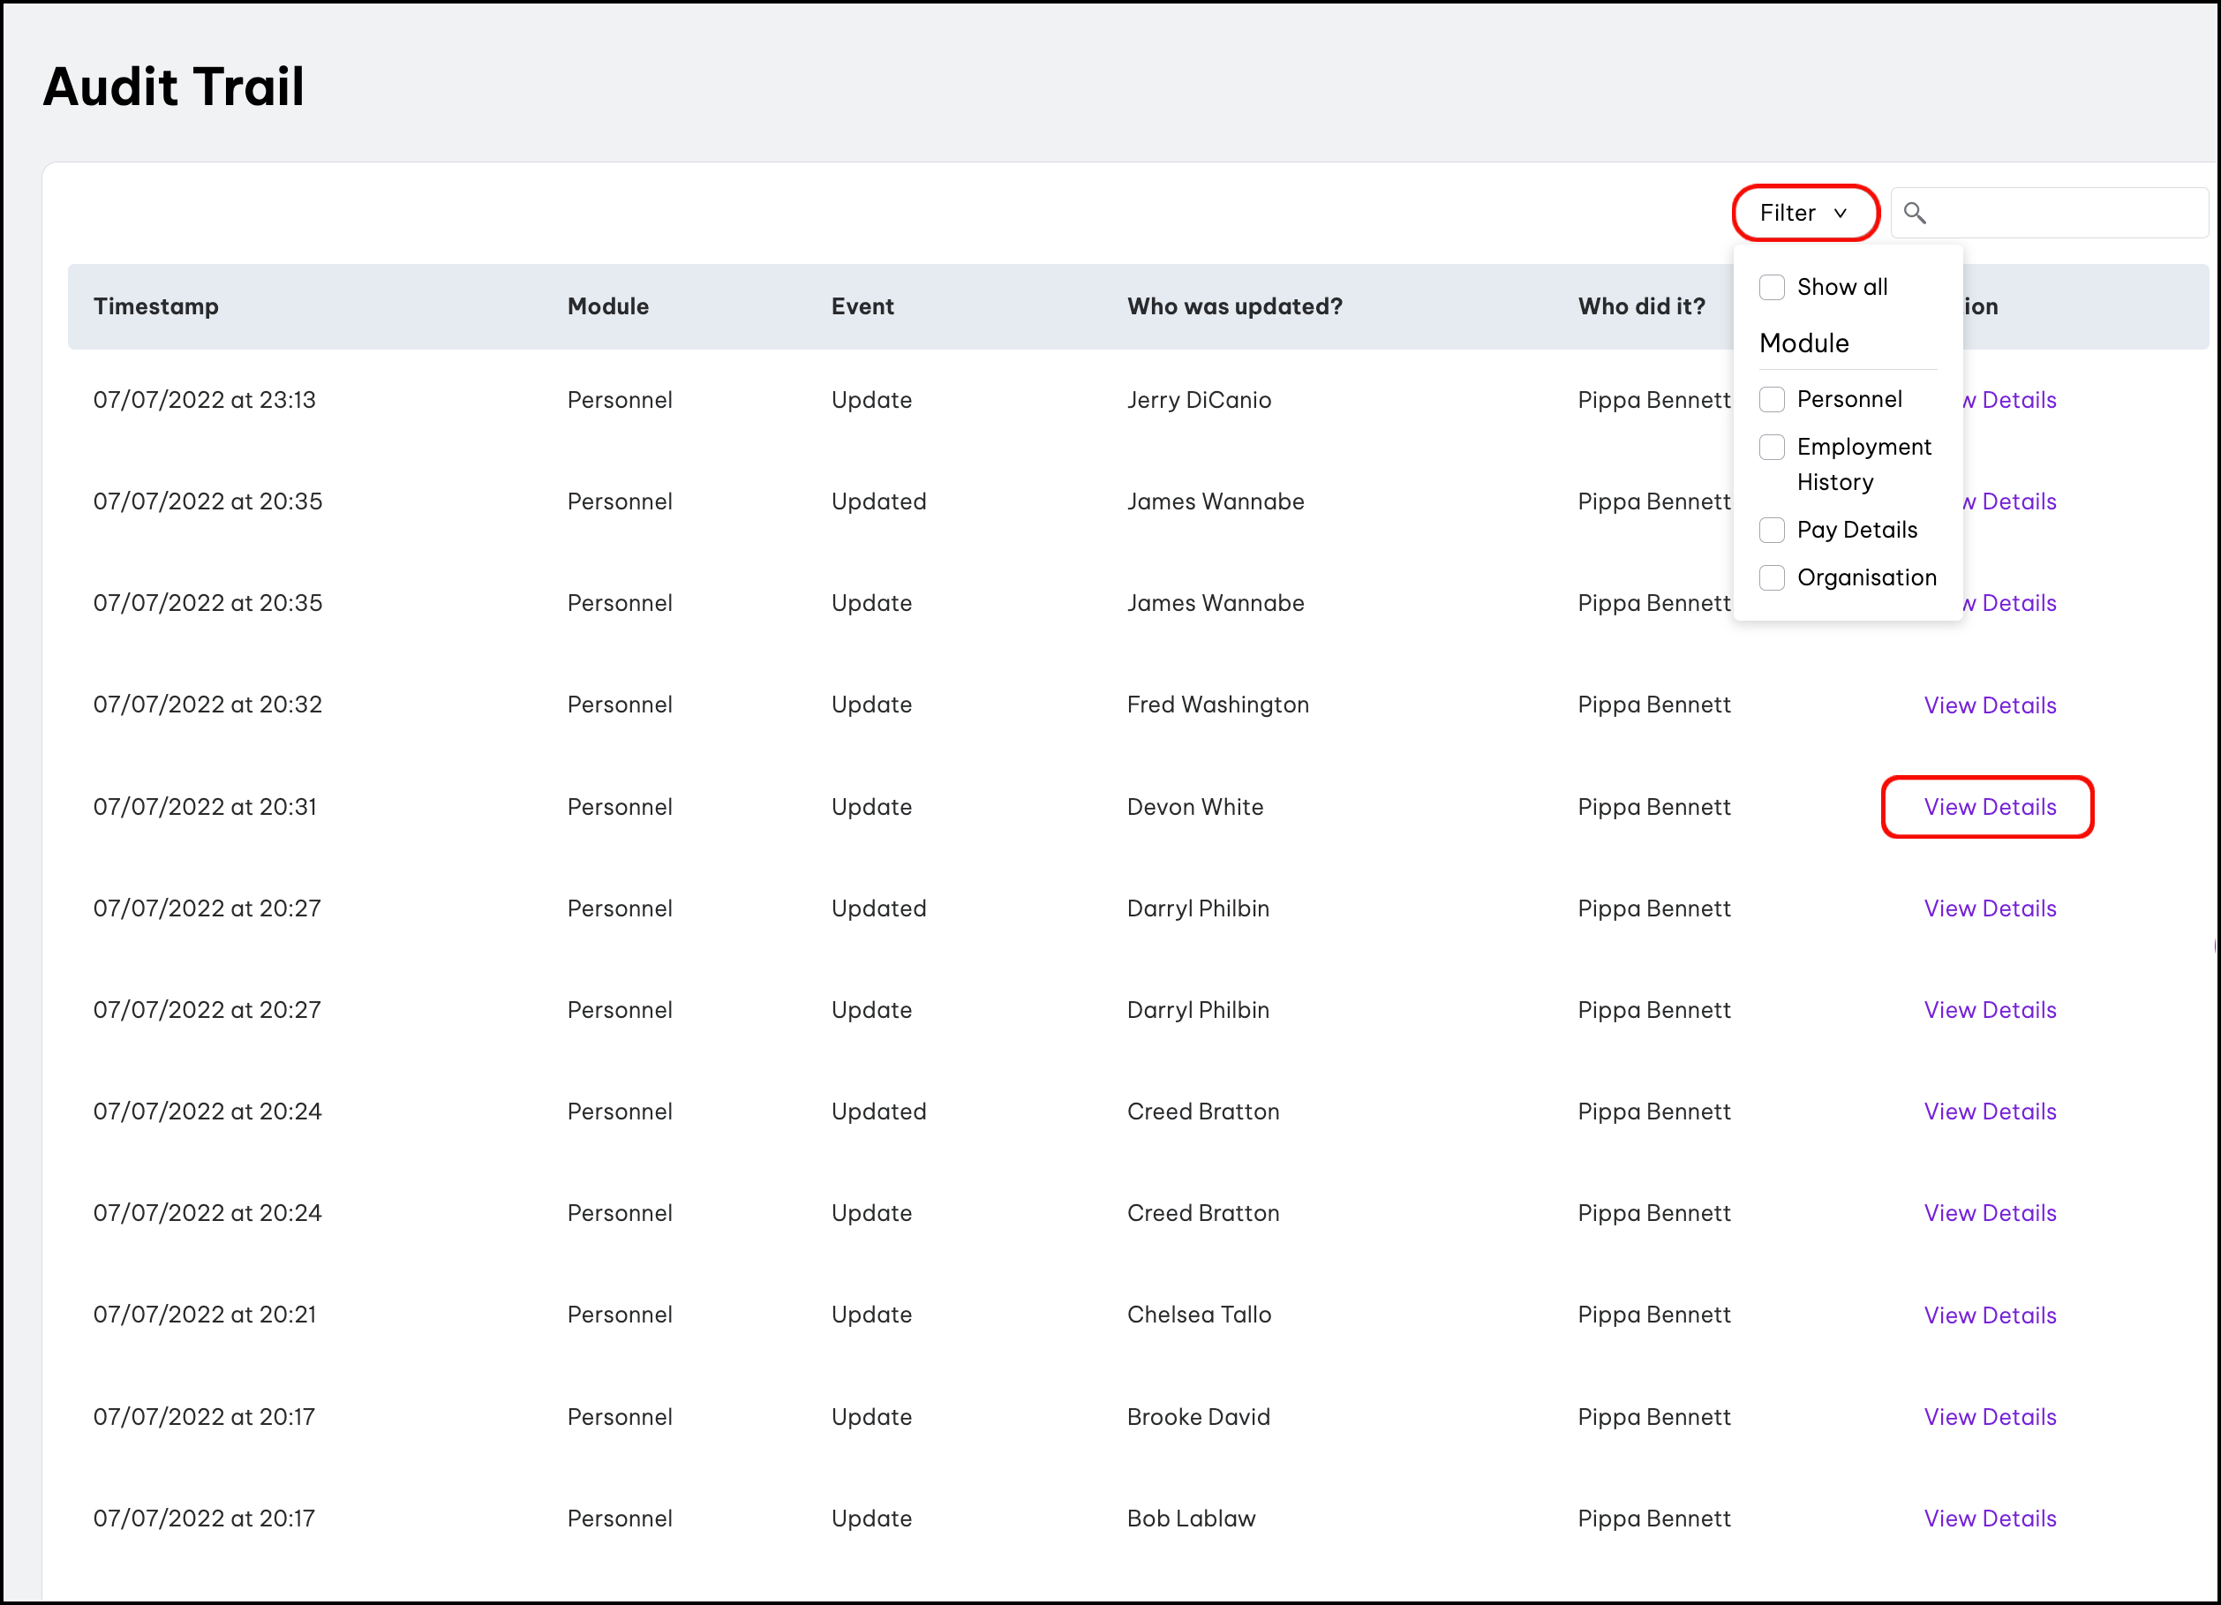Screen dimensions: 2221x1605
Task: Open details for Creed Bratton Updated row
Action: 1989,1111
